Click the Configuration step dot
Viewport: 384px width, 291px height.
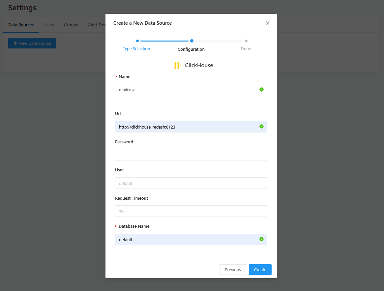pos(192,41)
